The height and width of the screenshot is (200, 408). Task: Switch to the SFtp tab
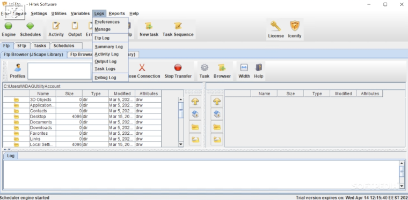coord(21,45)
